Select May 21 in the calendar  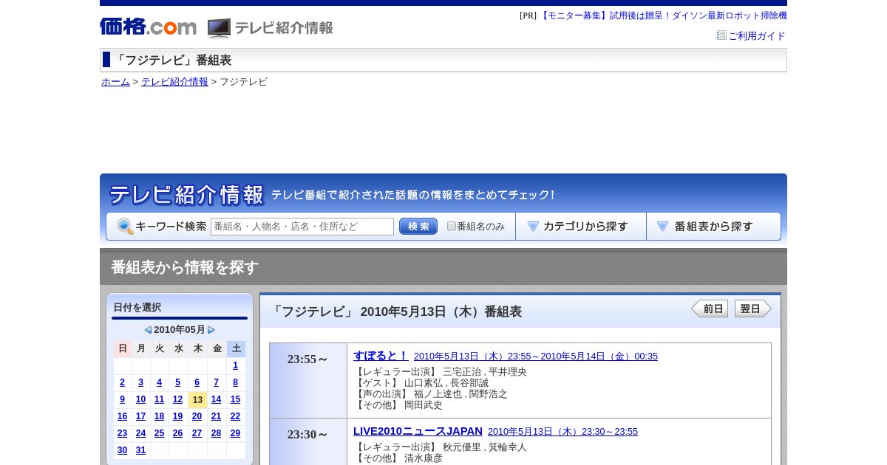[216, 416]
